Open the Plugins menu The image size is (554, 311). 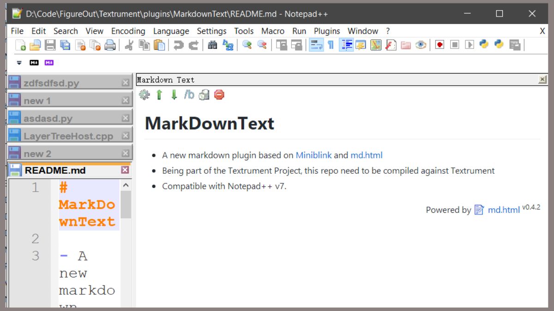pos(327,31)
